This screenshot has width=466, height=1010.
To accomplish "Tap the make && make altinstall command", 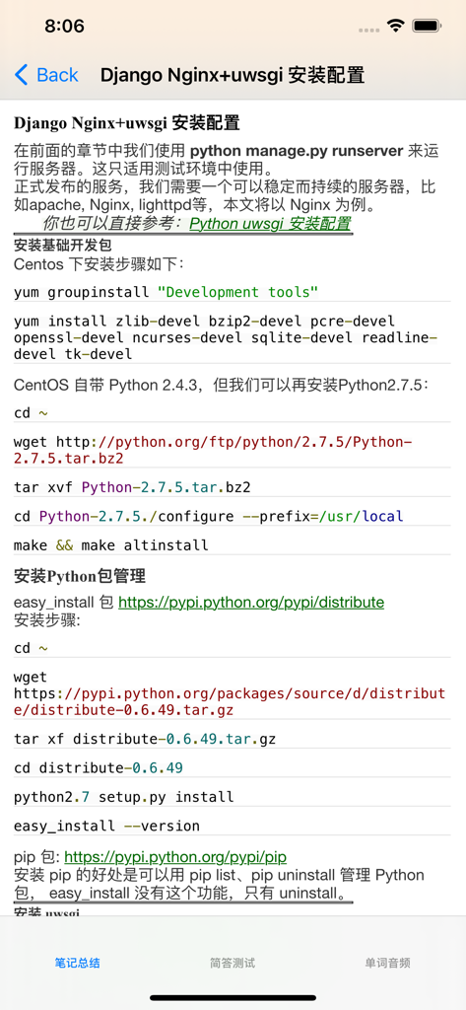I will click(111, 545).
